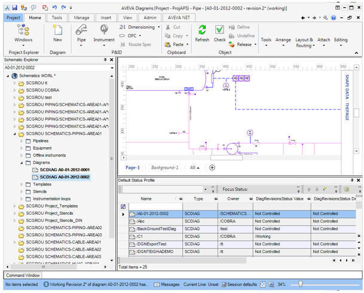This screenshot has height=293, width=364.
Task: Click the zoom target icon in status bar
Action: (x=271, y=284)
